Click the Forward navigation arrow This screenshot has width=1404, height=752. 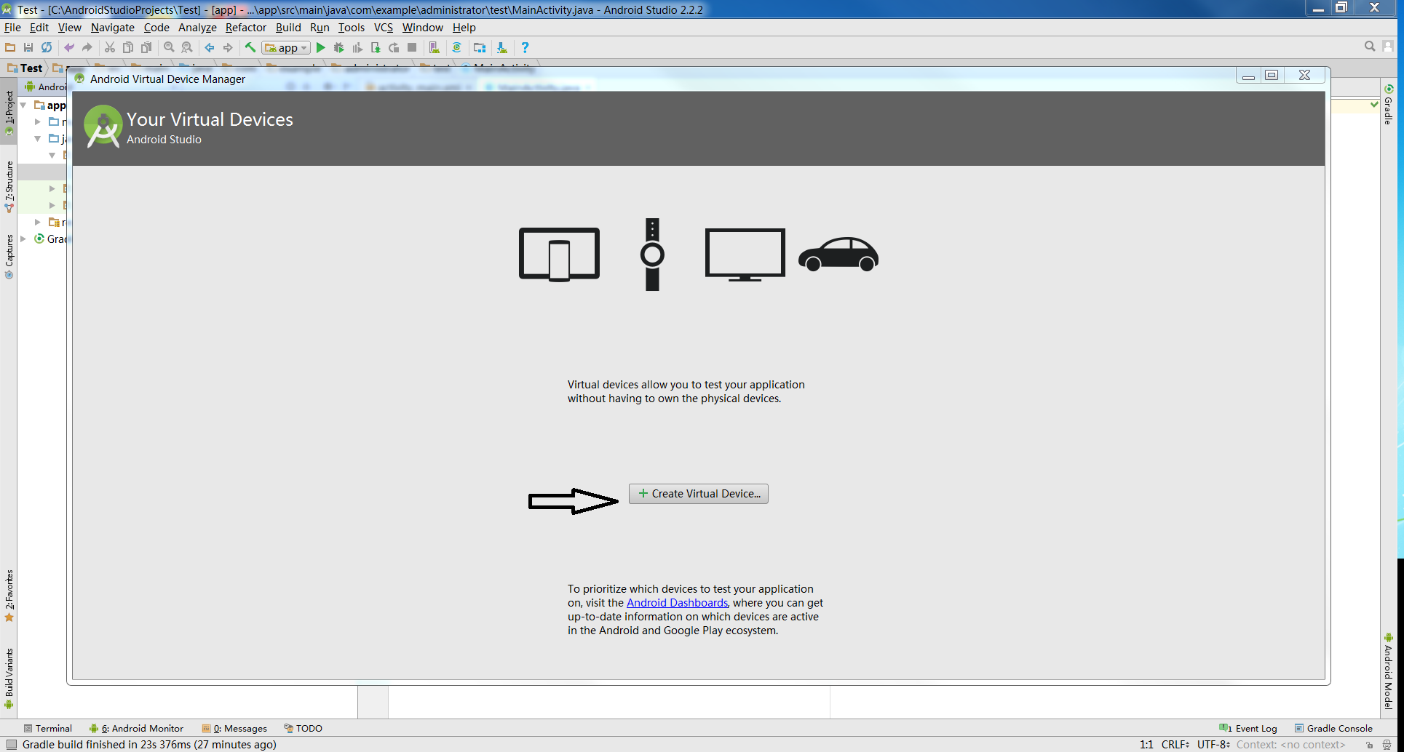pyautogui.click(x=228, y=47)
